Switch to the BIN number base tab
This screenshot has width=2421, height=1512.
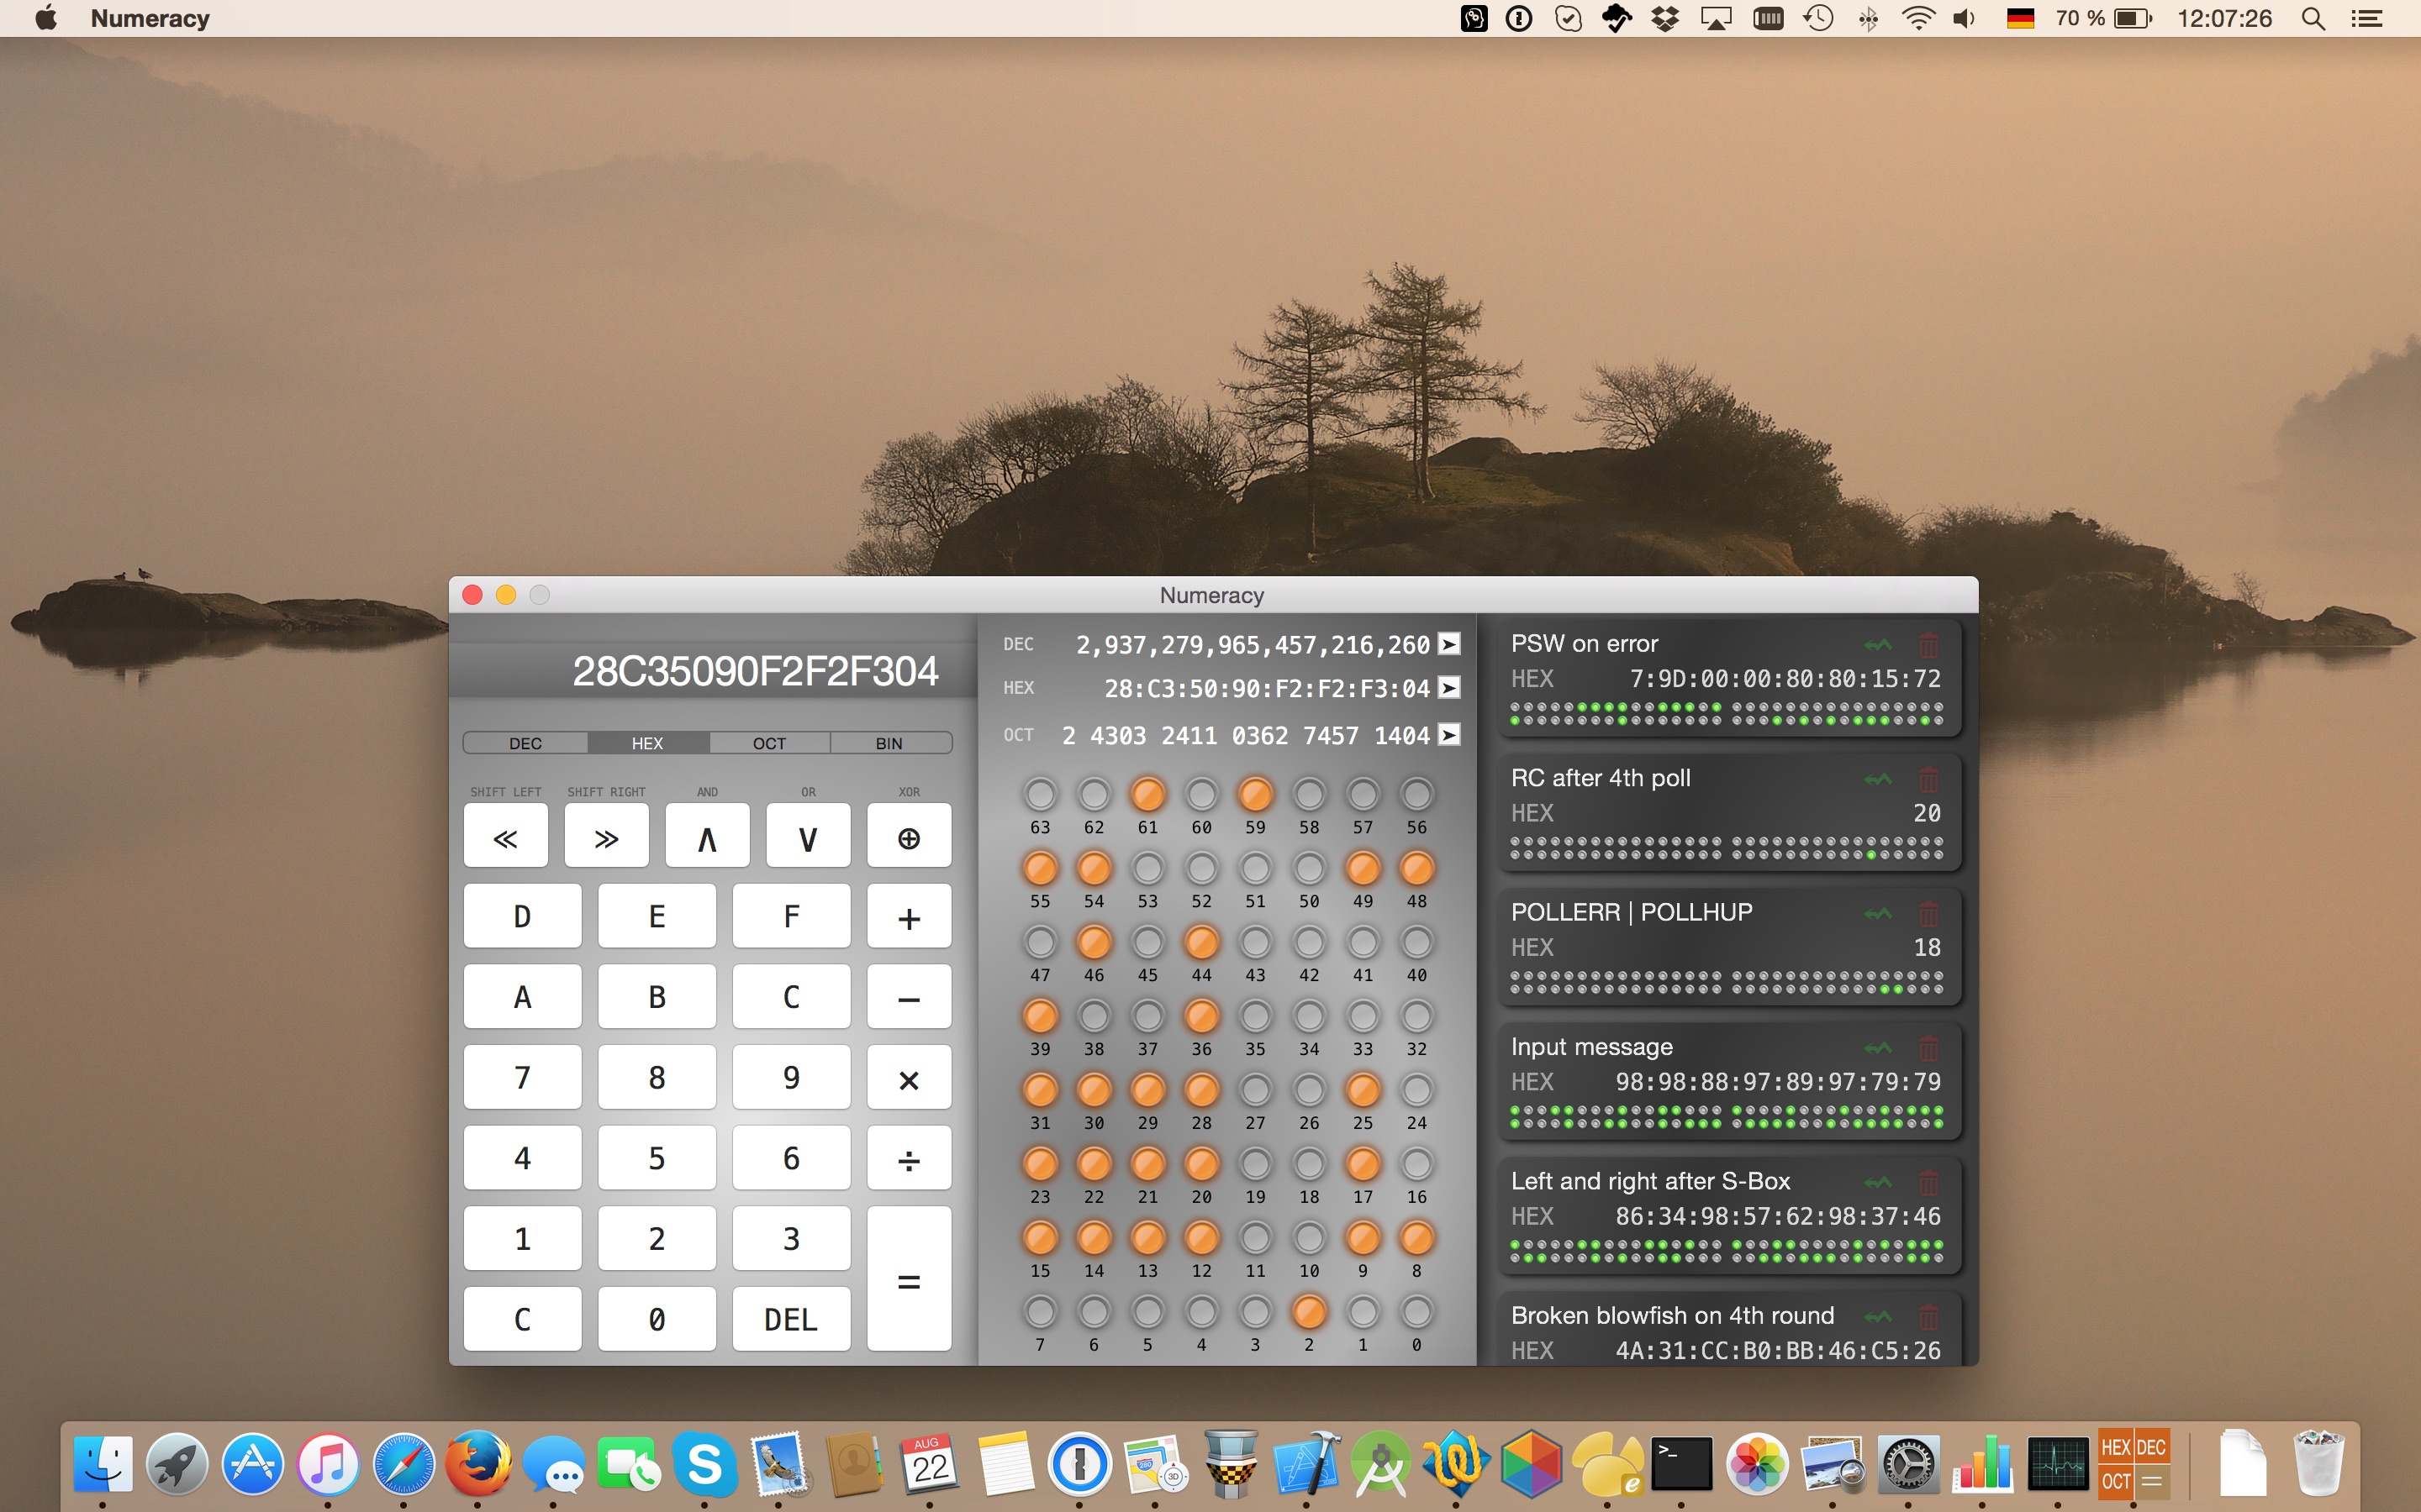(x=889, y=743)
